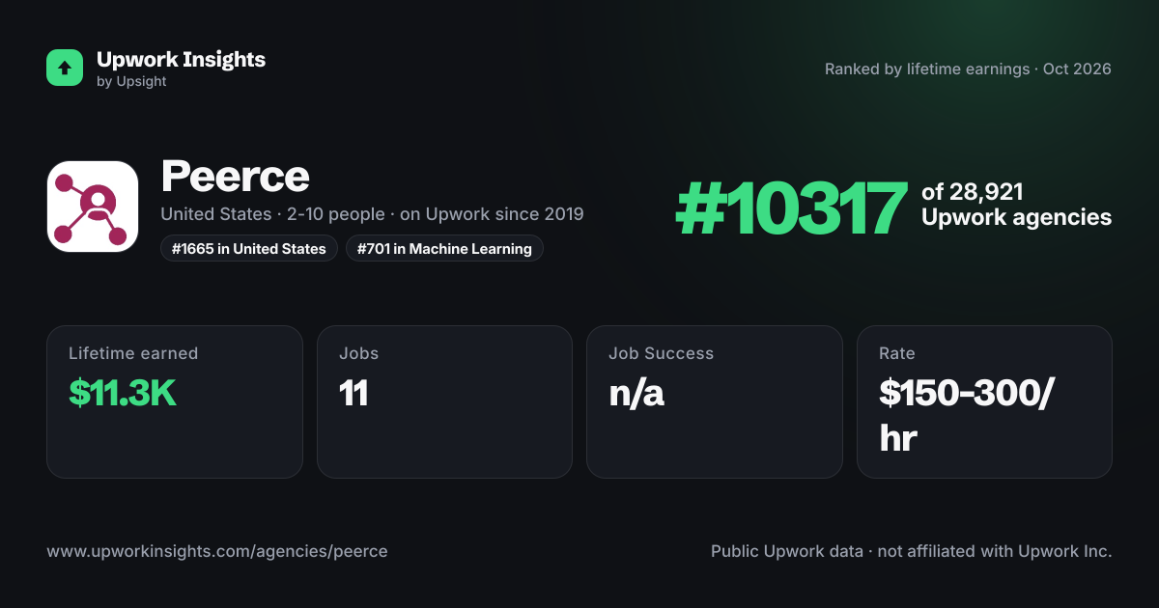Open the '#701 in Machine Learning' tag
The width and height of the screenshot is (1159, 608).
pyautogui.click(x=444, y=249)
